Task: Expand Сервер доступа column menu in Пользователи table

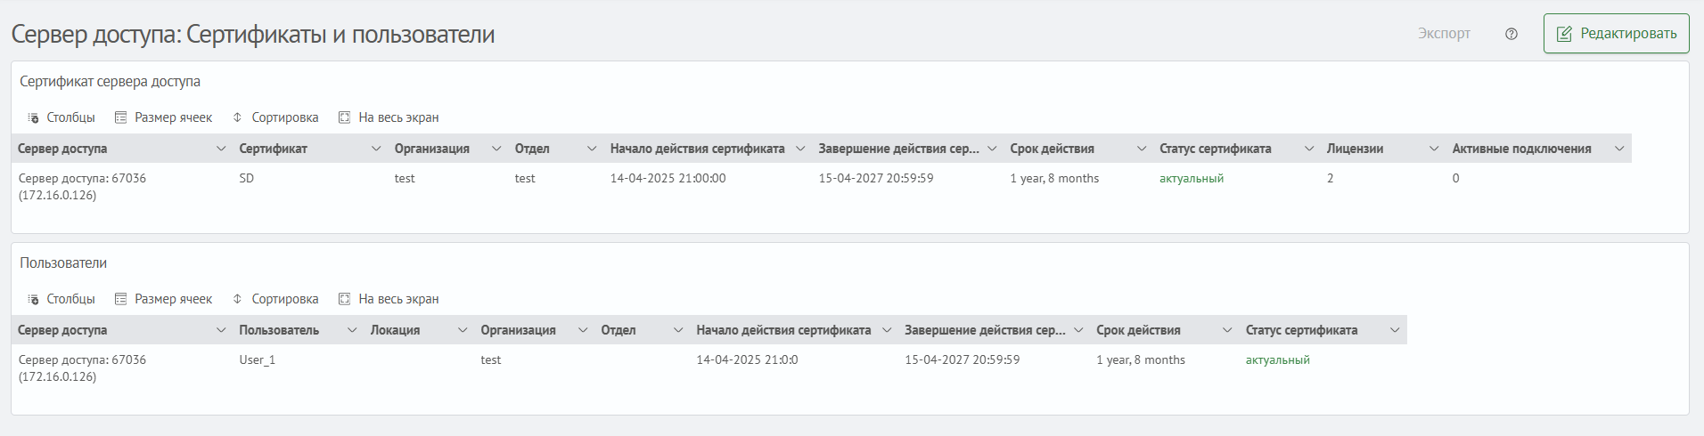Action: 221,330
